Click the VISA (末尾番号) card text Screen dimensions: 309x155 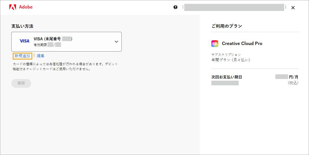(x=53, y=39)
